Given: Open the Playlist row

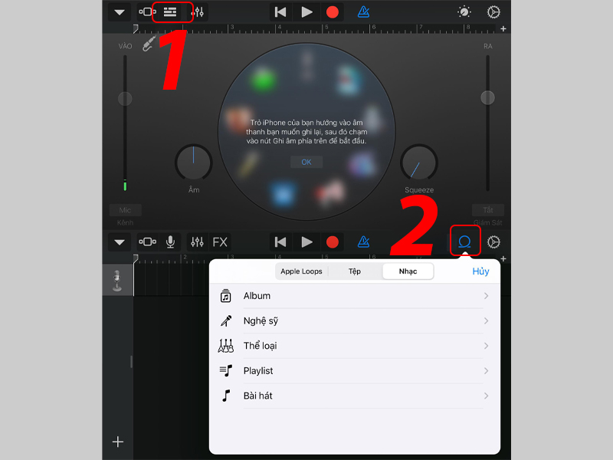Looking at the screenshot, I should (355, 371).
